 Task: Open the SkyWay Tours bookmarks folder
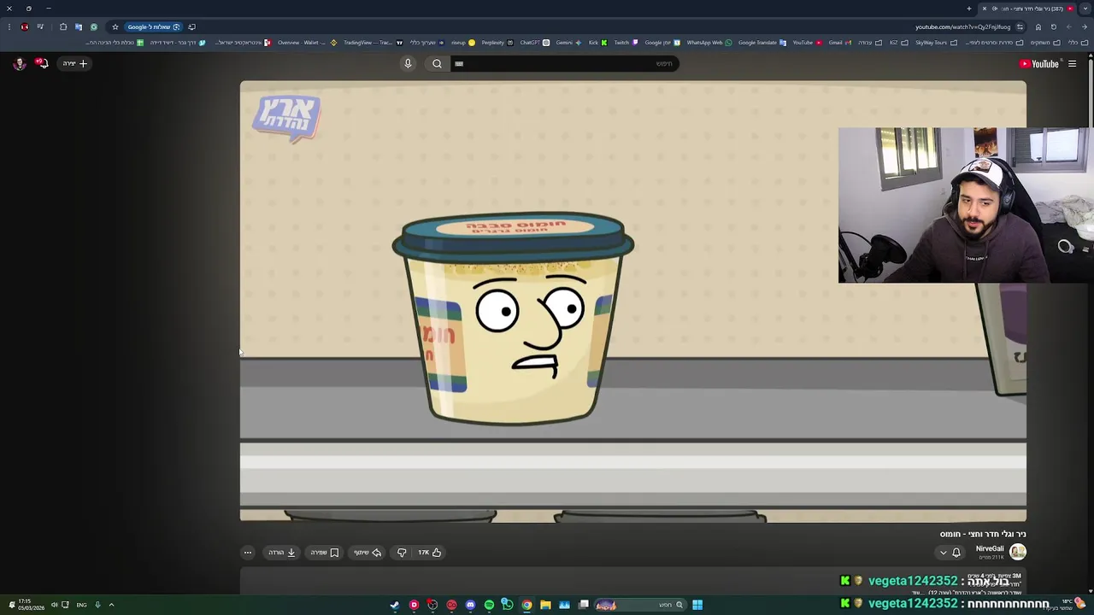click(936, 43)
